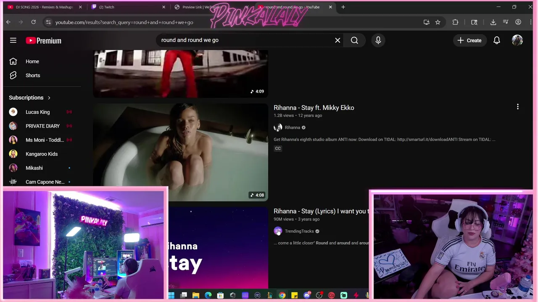
Task: Open OBS Studio from taskbar
Action: pos(319,296)
